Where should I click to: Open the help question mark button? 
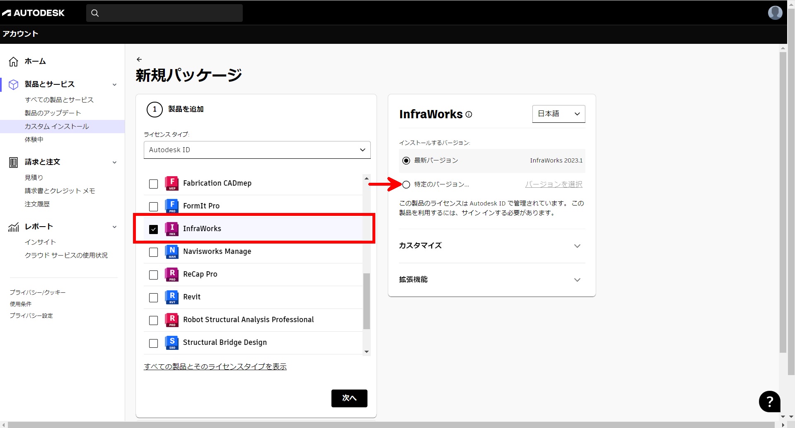click(x=769, y=401)
